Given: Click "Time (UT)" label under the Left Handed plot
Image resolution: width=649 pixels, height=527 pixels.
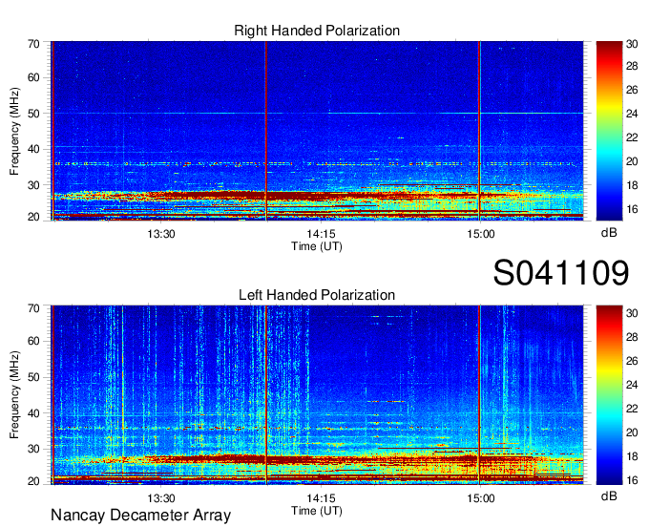Looking at the screenshot, I should [x=317, y=511].
